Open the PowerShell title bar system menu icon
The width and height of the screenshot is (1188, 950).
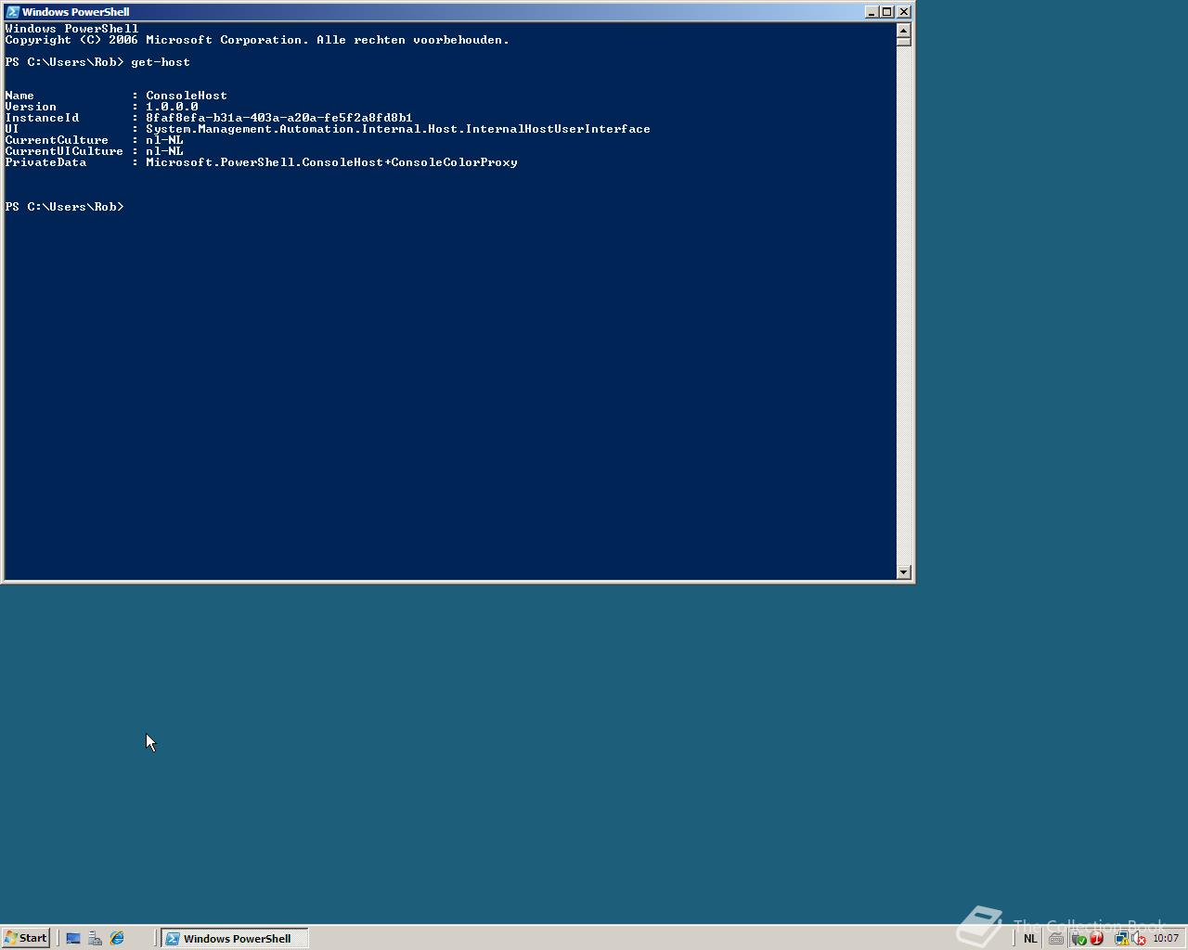[x=12, y=12]
